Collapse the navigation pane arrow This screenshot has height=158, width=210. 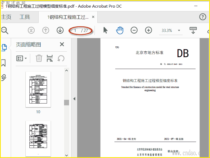(74, 99)
